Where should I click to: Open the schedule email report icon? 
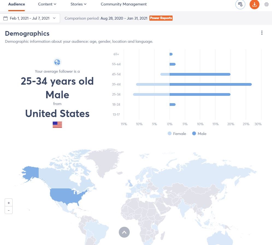tap(240, 4)
